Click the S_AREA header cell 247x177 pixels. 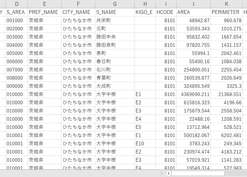pos(17,12)
